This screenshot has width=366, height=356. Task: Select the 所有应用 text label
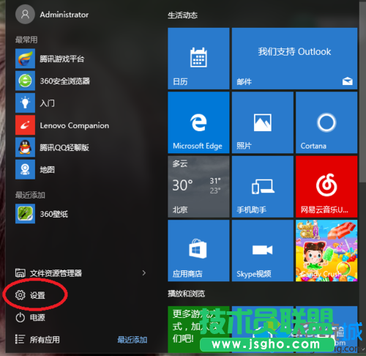tap(45, 339)
